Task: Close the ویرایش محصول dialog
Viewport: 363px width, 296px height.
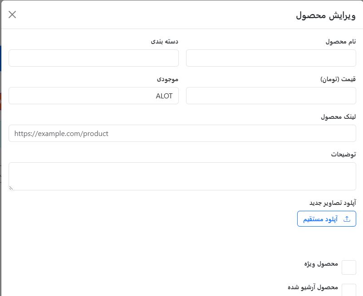Action: 12,15
